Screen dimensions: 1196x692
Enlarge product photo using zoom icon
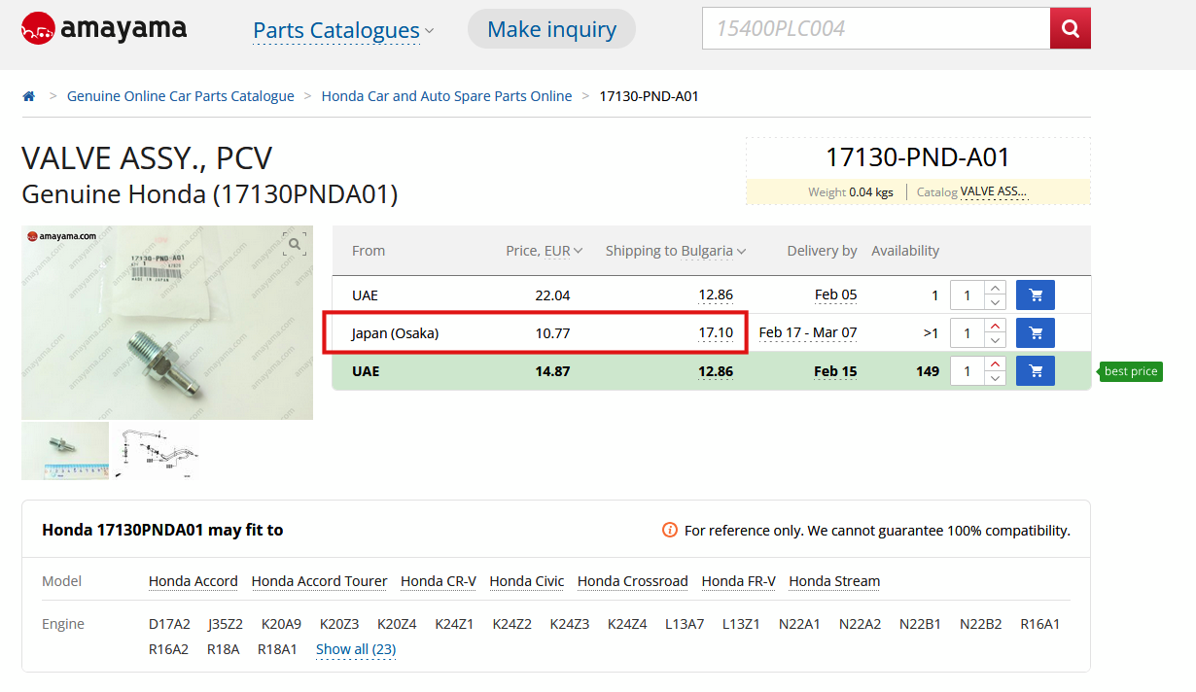(x=294, y=244)
